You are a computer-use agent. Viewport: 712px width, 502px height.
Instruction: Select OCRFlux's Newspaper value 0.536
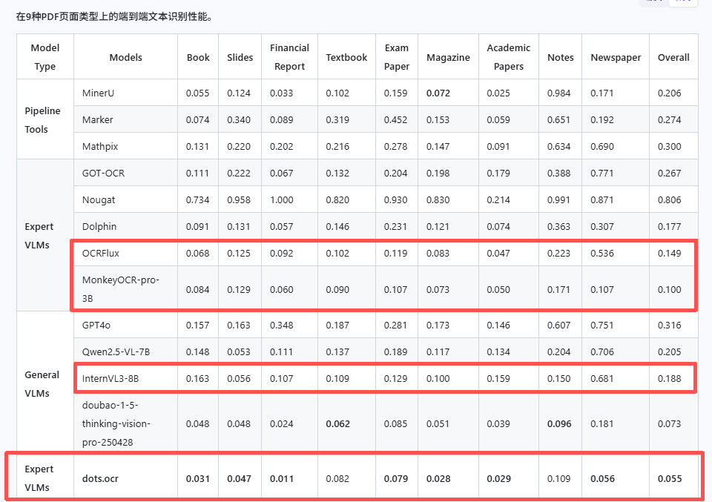coord(602,254)
